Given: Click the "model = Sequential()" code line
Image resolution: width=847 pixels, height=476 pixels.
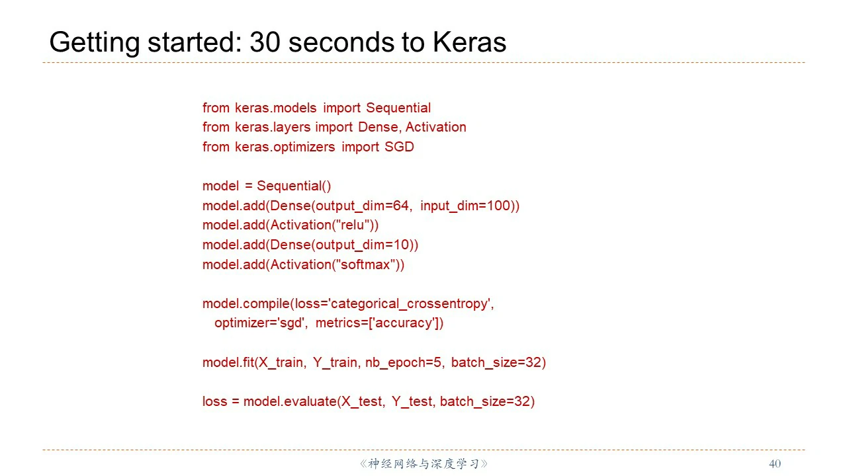Looking at the screenshot, I should [x=267, y=186].
